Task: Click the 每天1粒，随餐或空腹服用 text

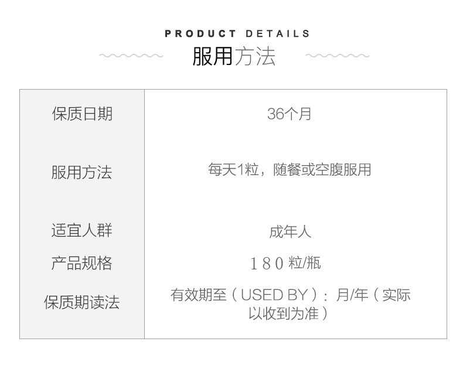Action: point(290,170)
